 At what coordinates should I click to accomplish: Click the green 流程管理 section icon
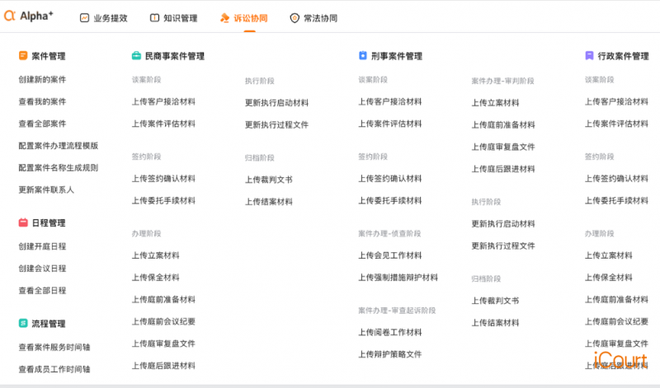pyautogui.click(x=23, y=324)
